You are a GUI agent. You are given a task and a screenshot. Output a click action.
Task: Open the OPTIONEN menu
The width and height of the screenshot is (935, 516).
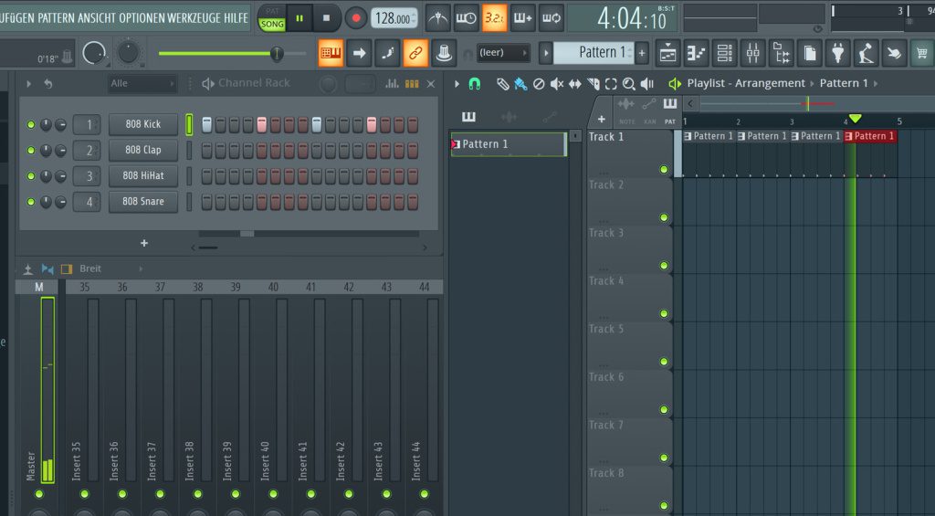(142, 18)
